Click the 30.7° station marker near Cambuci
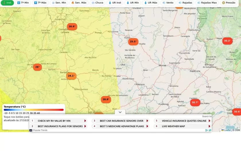The image size is (241, 151). coord(195,102)
